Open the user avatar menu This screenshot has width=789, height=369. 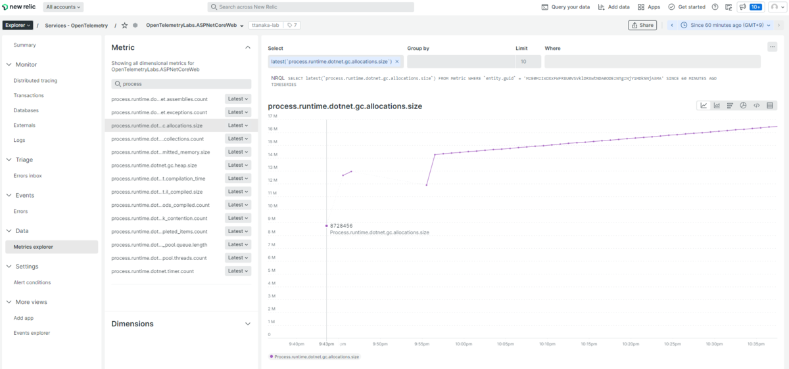[x=777, y=7]
